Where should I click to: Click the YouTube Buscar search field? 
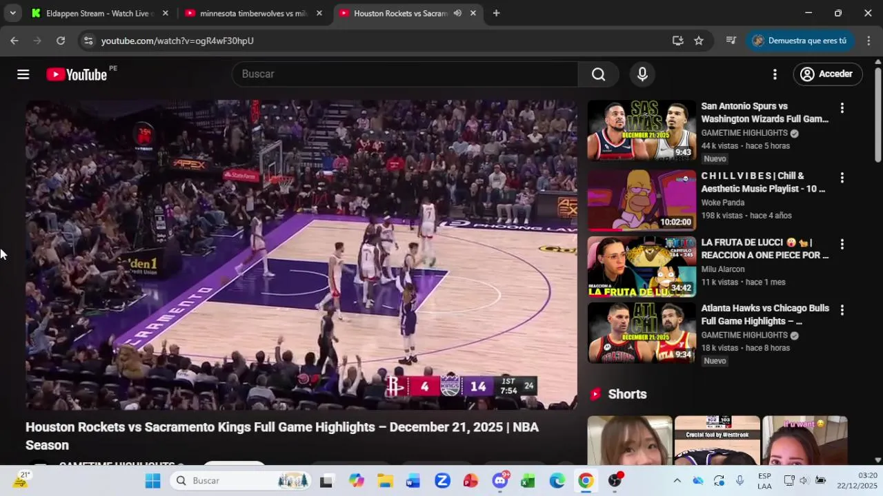point(405,74)
